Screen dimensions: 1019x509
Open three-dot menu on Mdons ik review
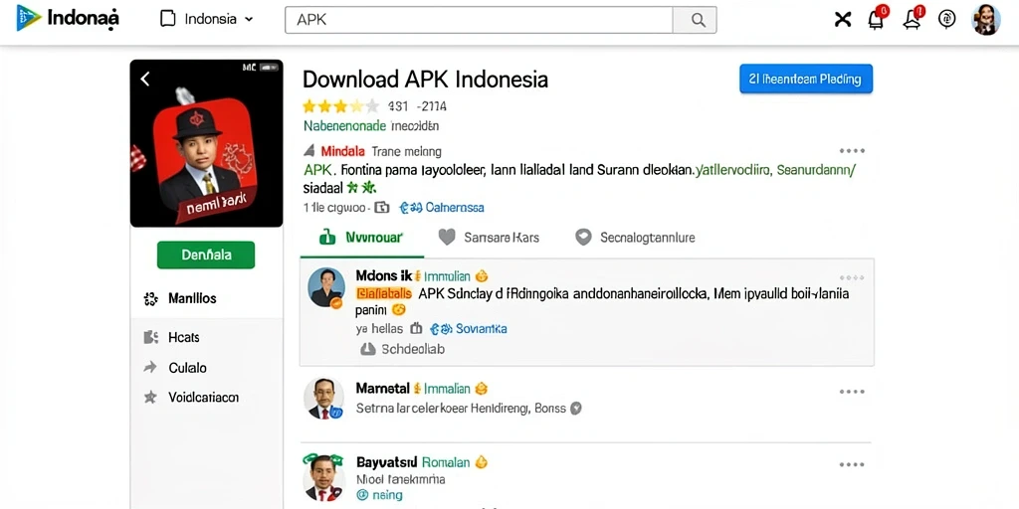852,277
